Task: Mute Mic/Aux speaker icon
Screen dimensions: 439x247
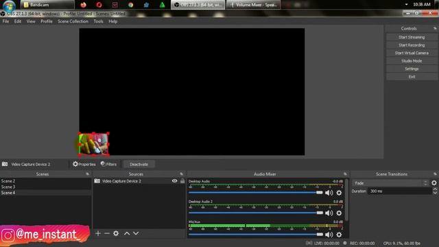Action: pyautogui.click(x=329, y=235)
